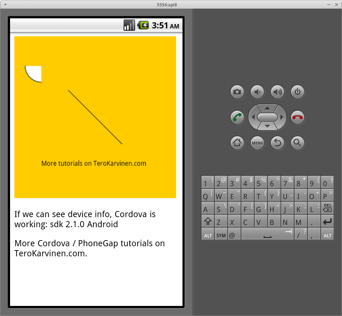This screenshot has width=342, height=316.
Task: Toggle the Shift key on the virtual keyboard
Action: coord(208,221)
